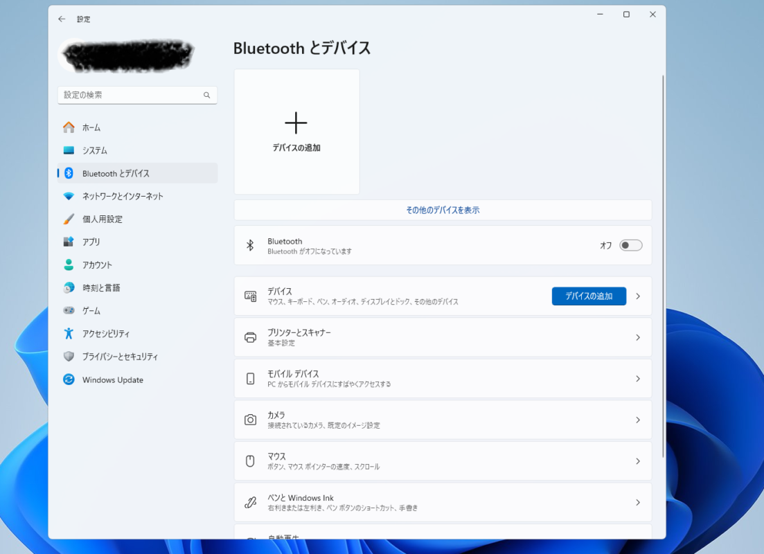
Task: Click the Bluetooth symbol in the Bluetooth row
Action: [x=250, y=245]
